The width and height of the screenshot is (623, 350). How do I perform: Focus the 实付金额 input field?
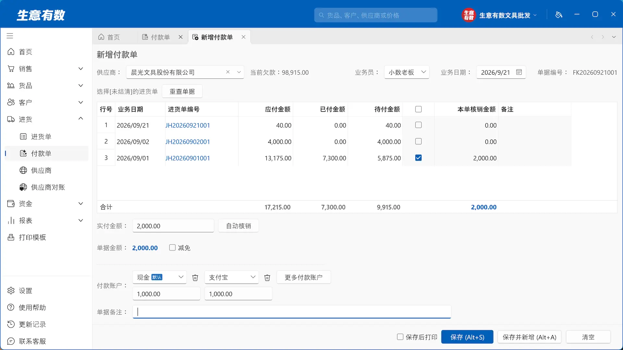pos(173,226)
